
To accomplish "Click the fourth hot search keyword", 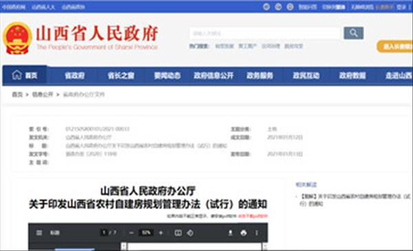I will tap(294, 46).
